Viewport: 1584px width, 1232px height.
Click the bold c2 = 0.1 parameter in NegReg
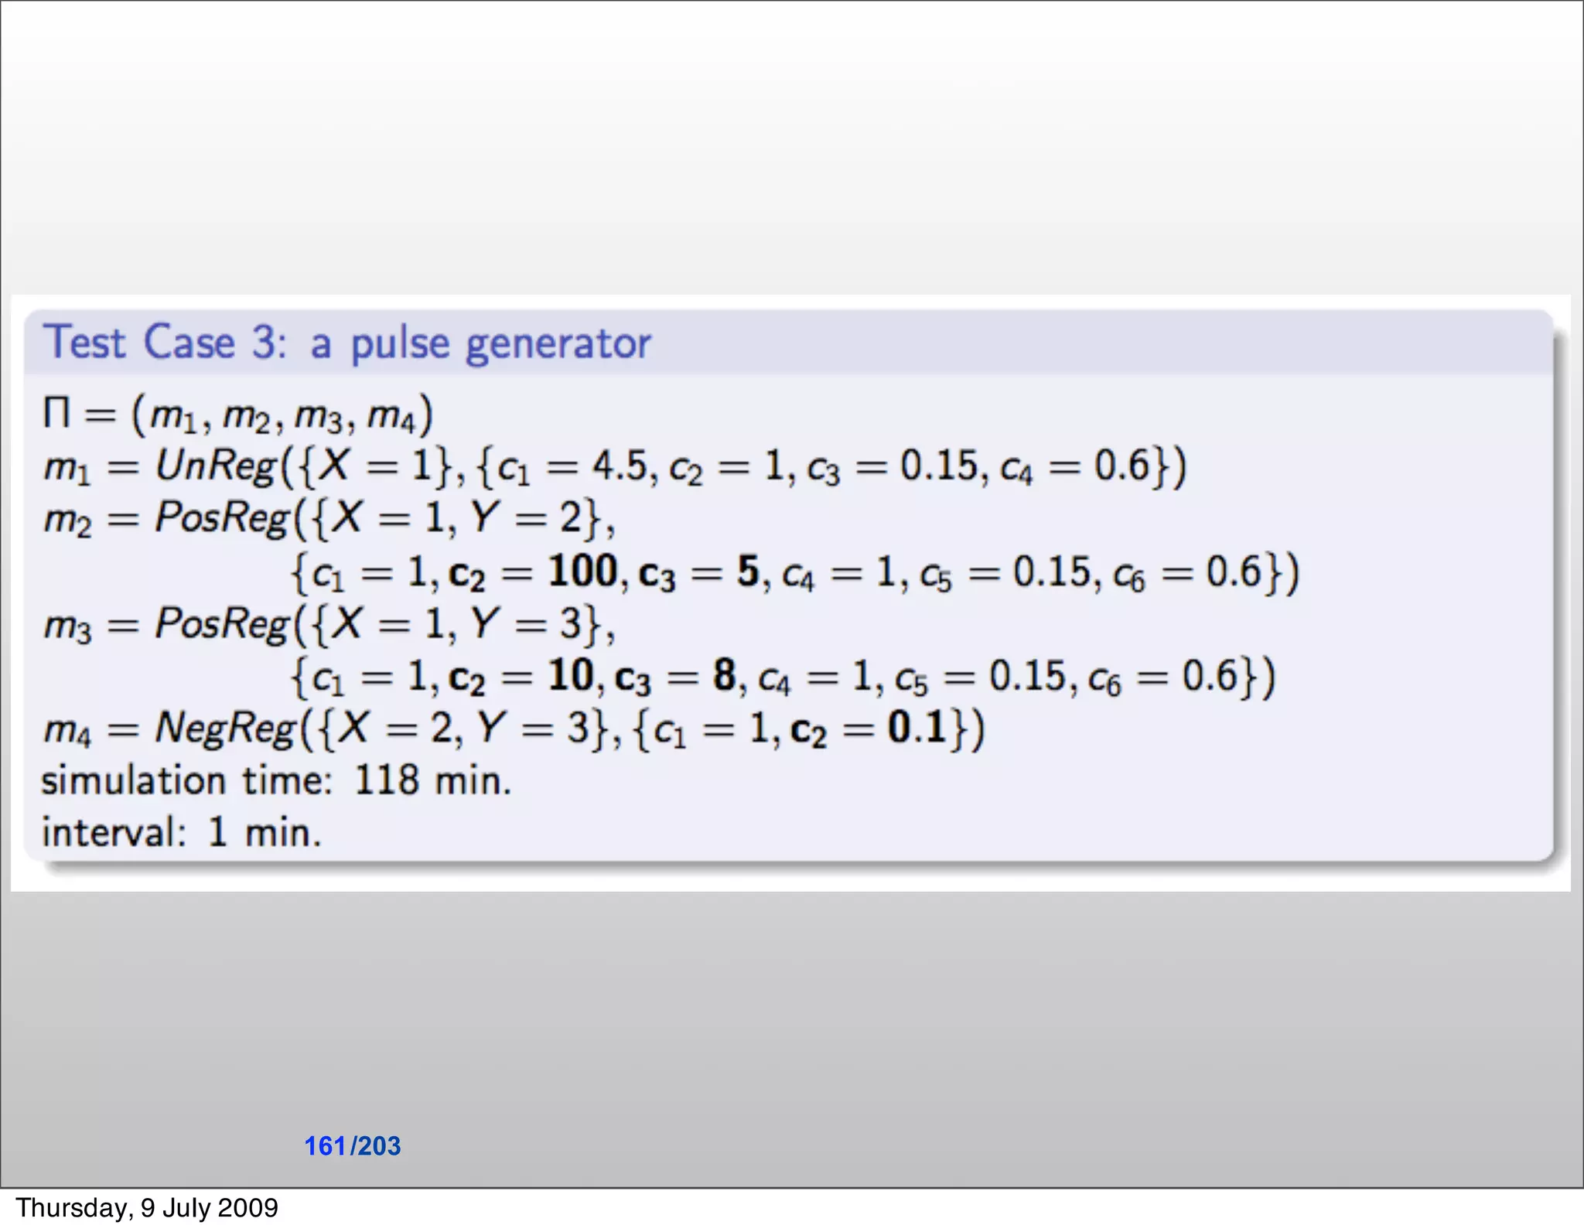(x=868, y=729)
